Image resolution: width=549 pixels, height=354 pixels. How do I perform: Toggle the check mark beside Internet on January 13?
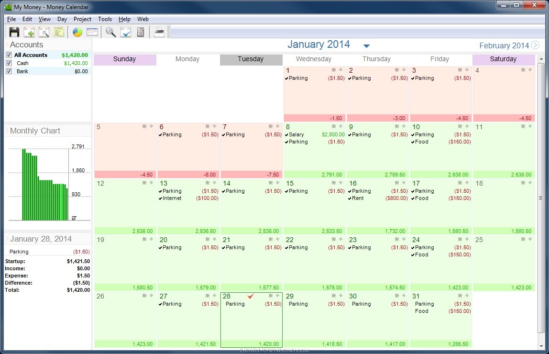click(160, 199)
